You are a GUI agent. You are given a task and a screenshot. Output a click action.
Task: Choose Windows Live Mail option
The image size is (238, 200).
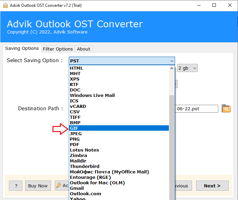point(119,95)
